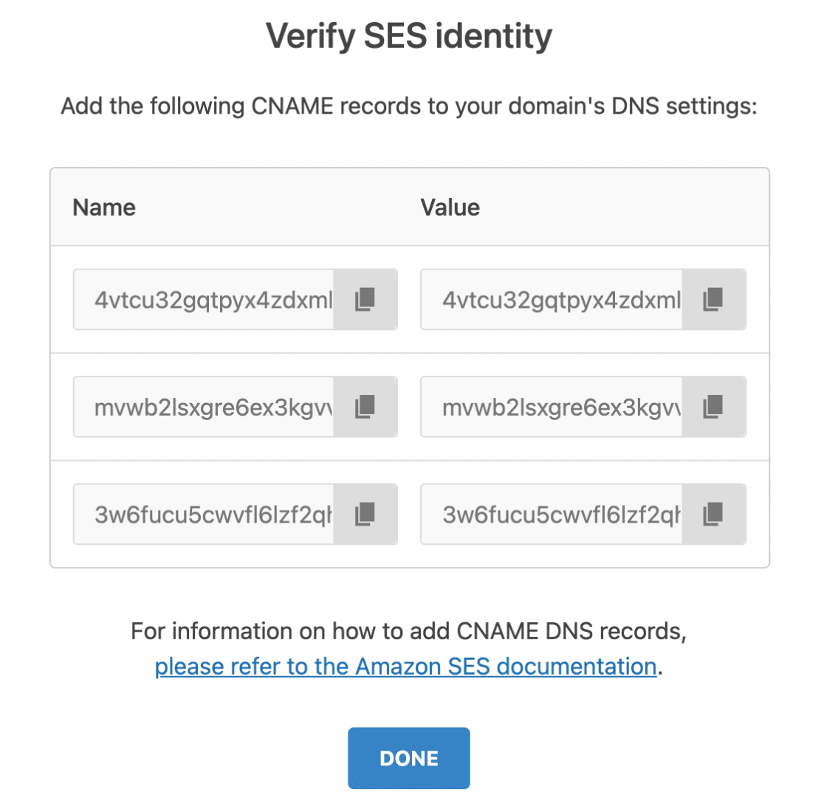Focus the mvwb2lsxgre6ex3kgv Value field
824x812 pixels.
coord(552,407)
